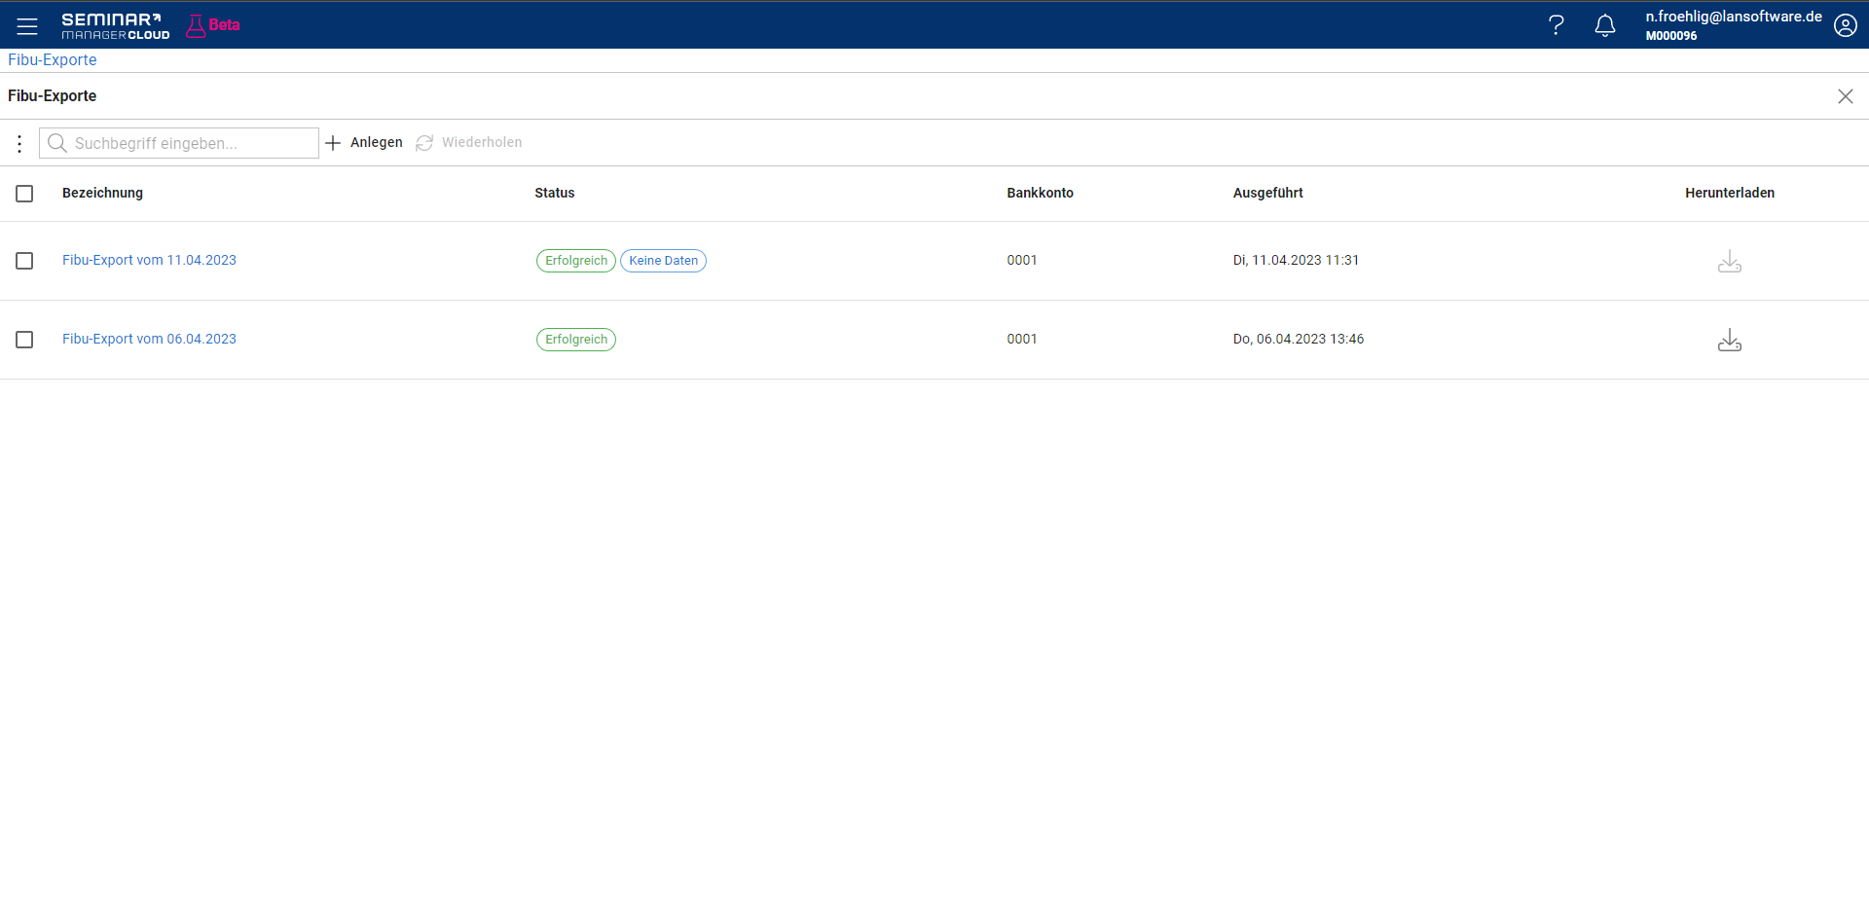The width and height of the screenshot is (1869, 906).
Task: Open the three-dot options menu
Action: [x=19, y=144]
